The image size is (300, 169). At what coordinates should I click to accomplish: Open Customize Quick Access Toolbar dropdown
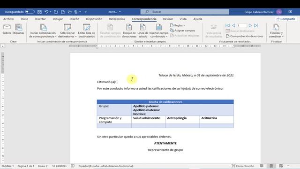coord(85,12)
